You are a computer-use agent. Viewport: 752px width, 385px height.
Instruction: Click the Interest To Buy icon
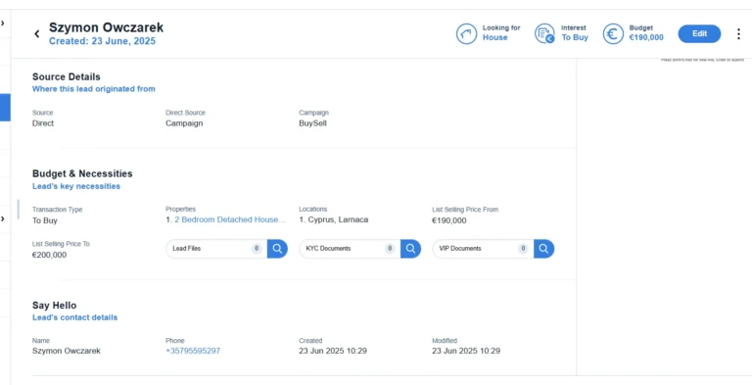pyautogui.click(x=544, y=33)
